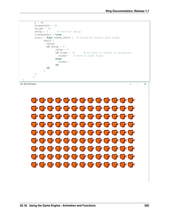Click the My First Game window icon
The image size is (169, 218).
22,84
